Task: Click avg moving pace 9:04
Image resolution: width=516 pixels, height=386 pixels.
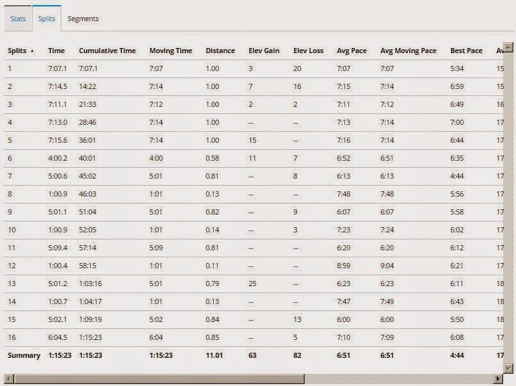Action: point(387,266)
